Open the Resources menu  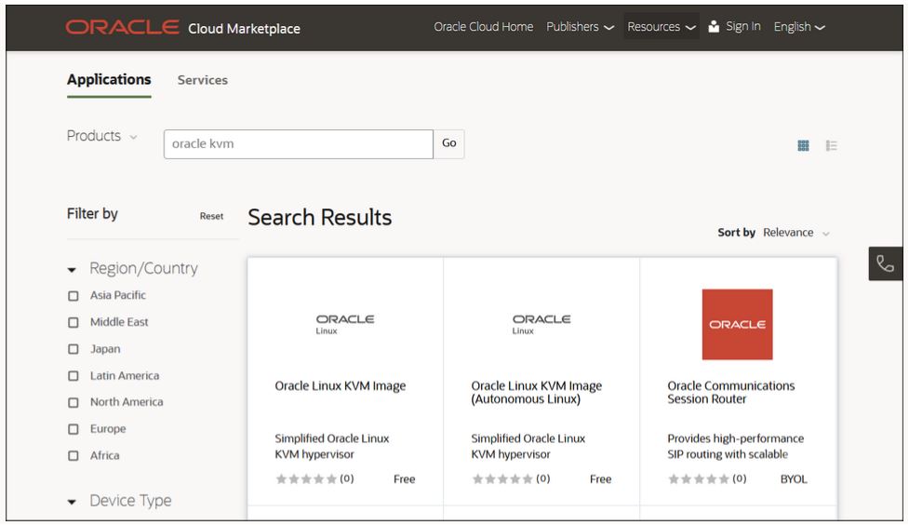click(x=662, y=27)
